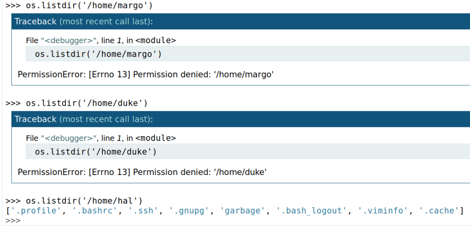Click the Traceback header above the duke error
Screen dimensions: 470x226
(84, 119)
